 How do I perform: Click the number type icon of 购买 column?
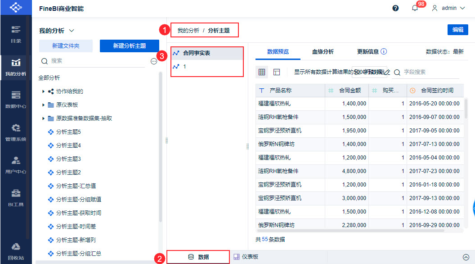tap(374, 91)
